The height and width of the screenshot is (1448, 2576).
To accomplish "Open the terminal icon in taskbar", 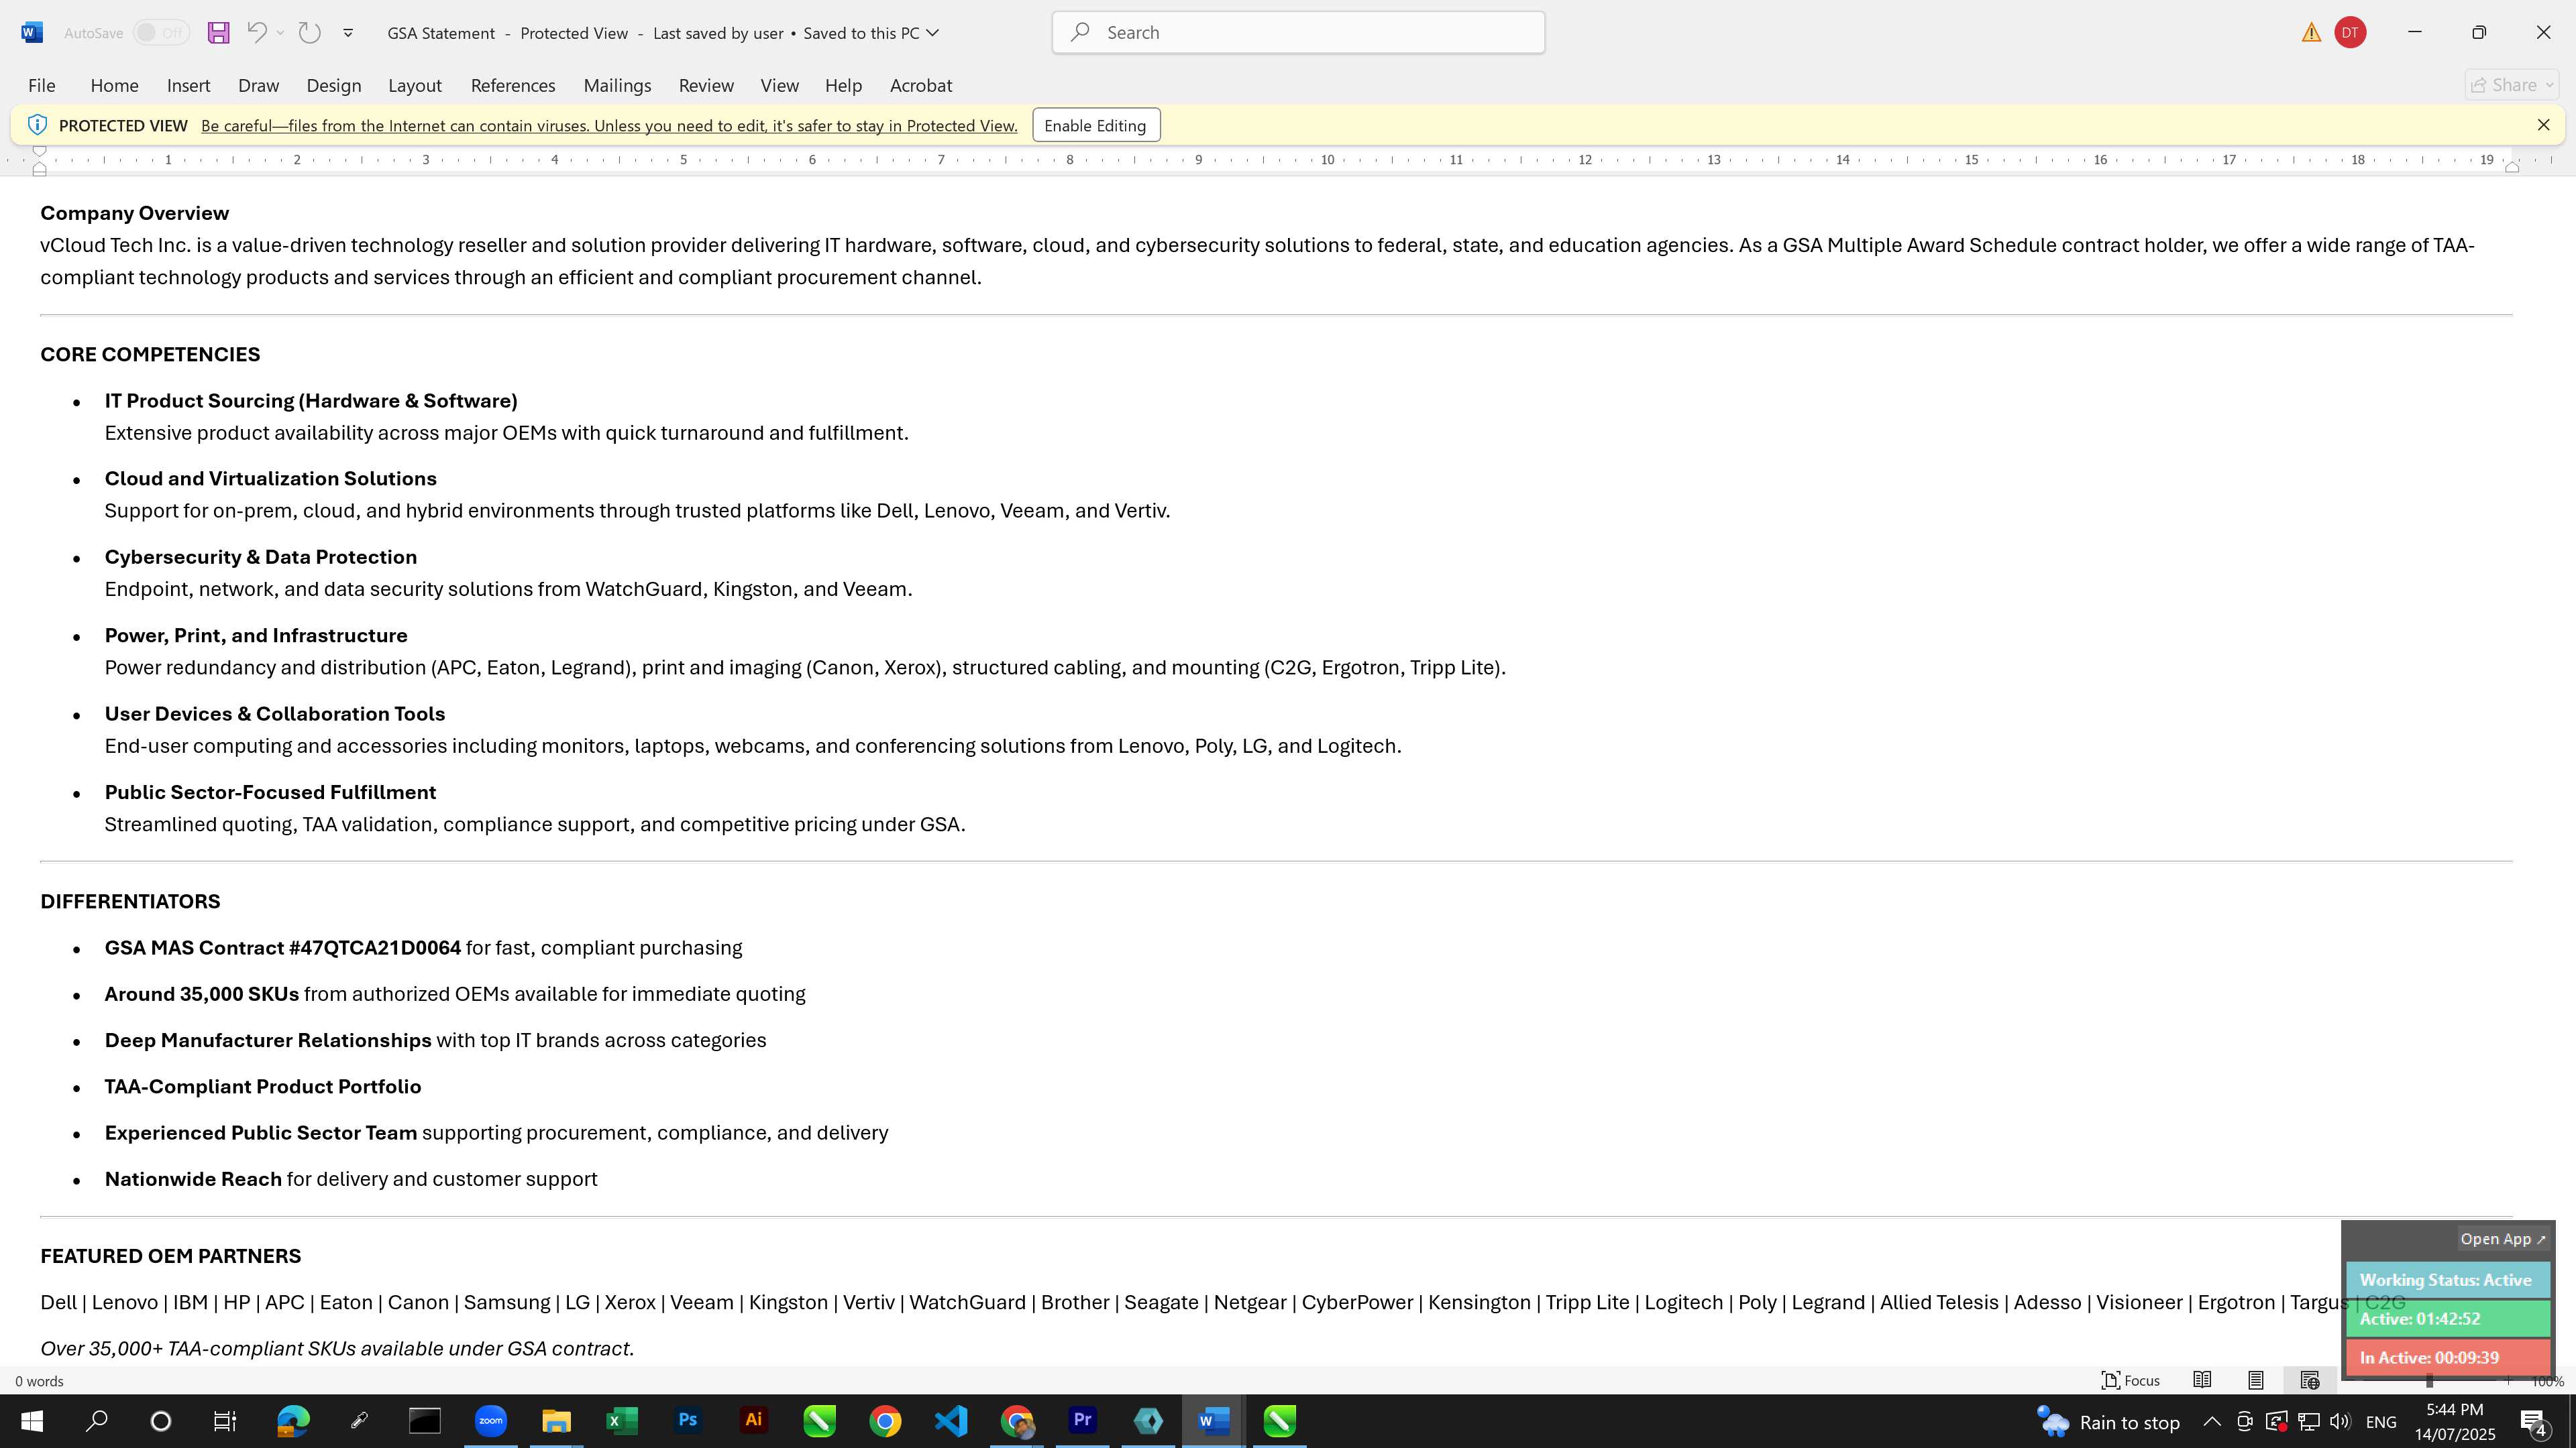I will (x=425, y=1421).
